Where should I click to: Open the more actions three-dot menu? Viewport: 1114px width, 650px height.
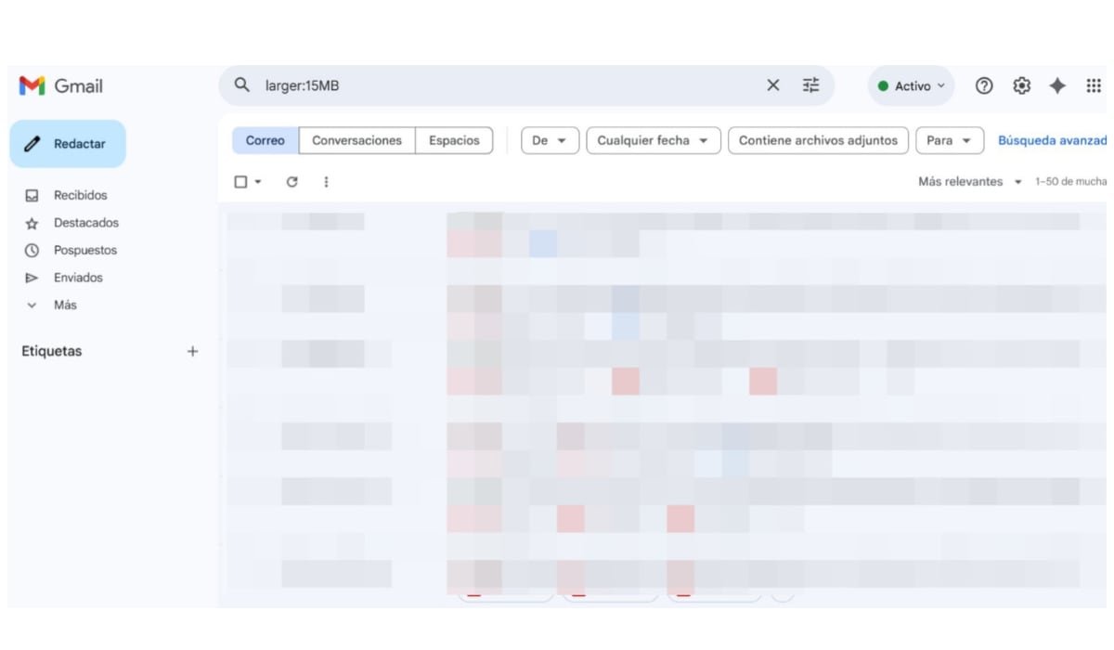click(326, 181)
